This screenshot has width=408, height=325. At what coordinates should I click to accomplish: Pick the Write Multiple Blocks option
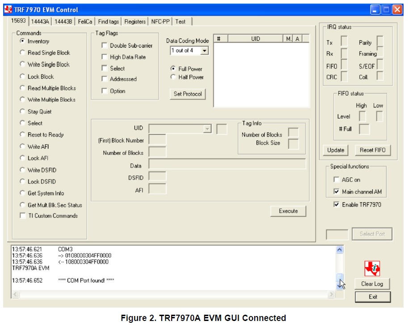coord(23,99)
